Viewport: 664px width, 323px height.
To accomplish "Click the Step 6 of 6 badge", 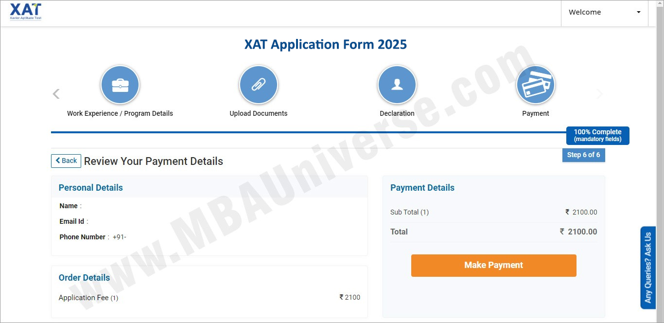I will 583,155.
